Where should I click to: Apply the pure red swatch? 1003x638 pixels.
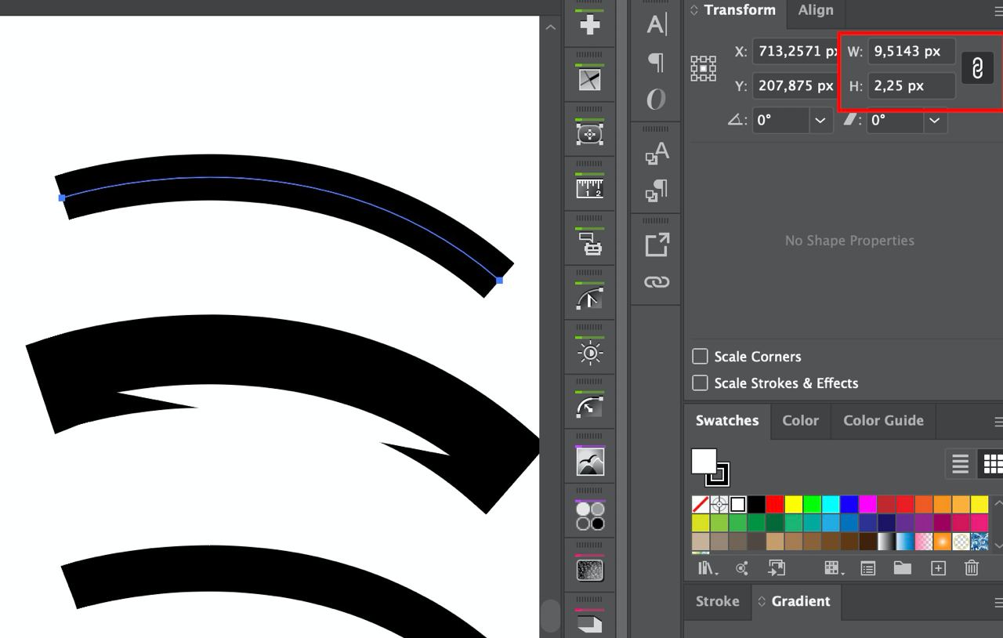click(775, 504)
